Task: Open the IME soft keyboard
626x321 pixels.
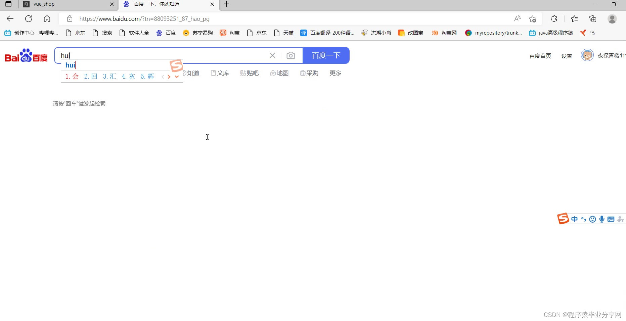Action: coord(611,219)
